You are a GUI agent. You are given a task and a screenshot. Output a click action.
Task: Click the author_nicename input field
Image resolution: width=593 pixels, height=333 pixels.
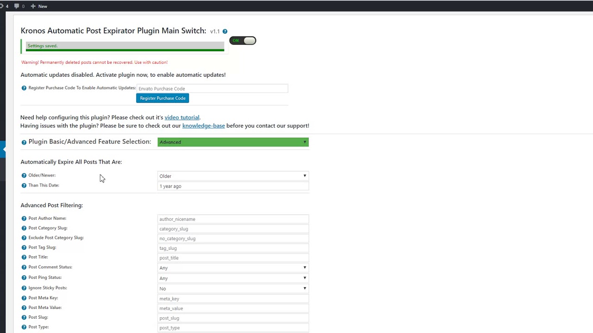click(233, 219)
